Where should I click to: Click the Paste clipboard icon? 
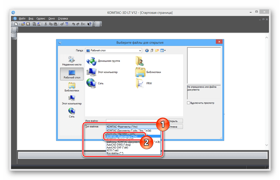coord(55,24)
